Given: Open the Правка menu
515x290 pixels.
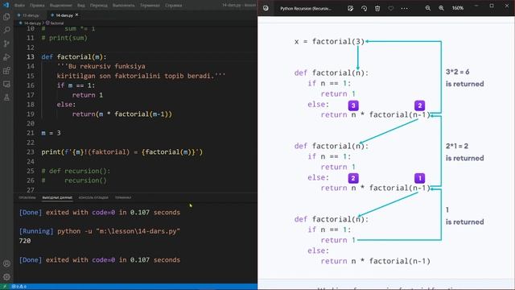Looking at the screenshot, I should (37, 6).
